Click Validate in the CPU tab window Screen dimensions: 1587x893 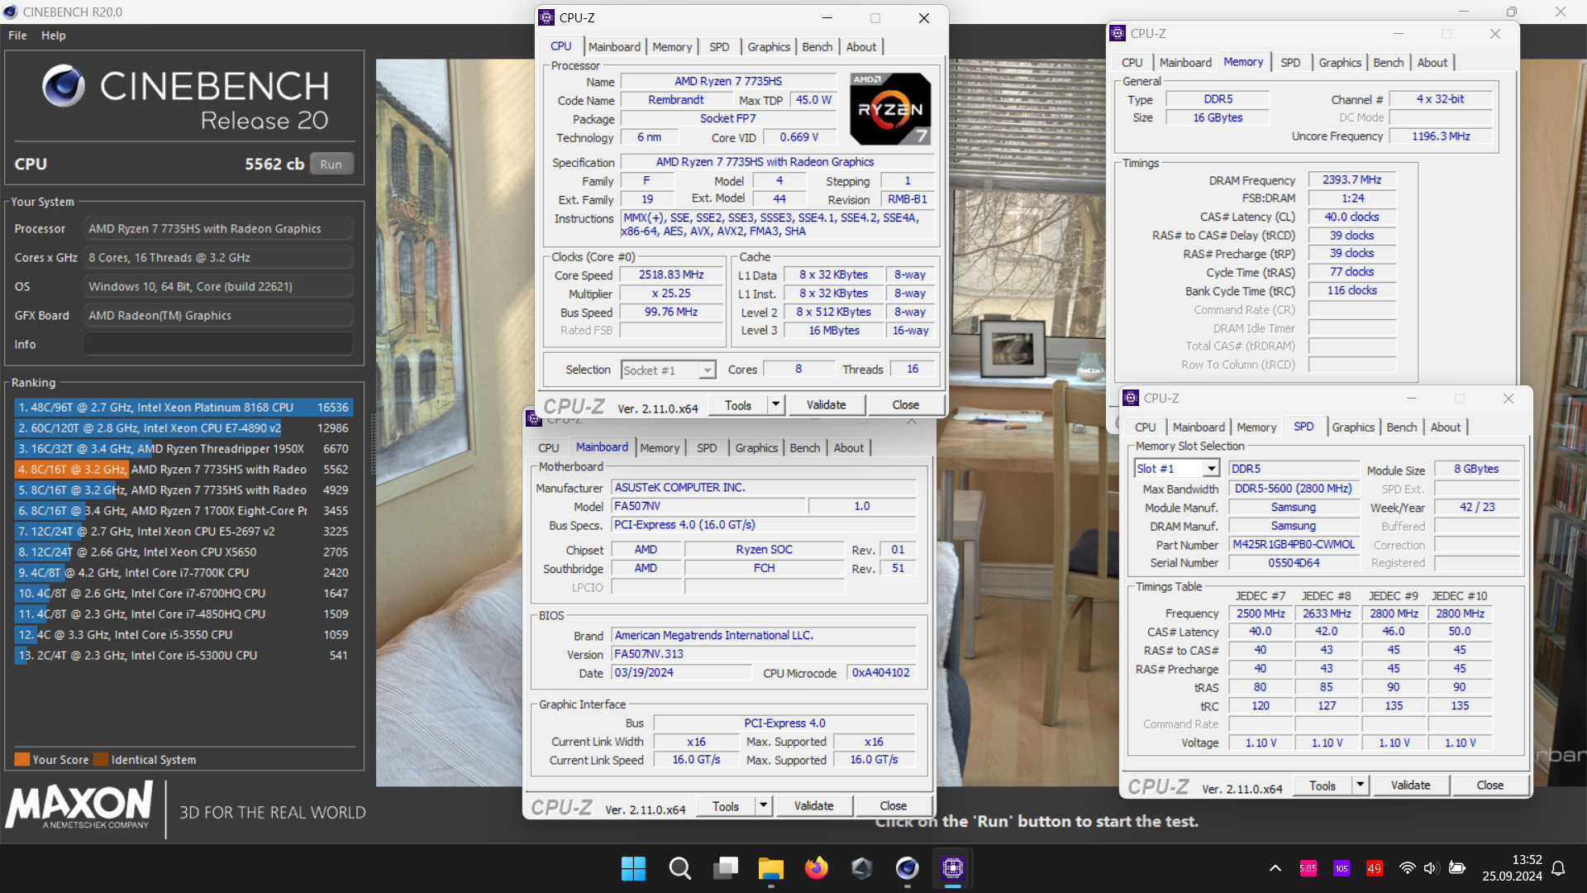(826, 404)
